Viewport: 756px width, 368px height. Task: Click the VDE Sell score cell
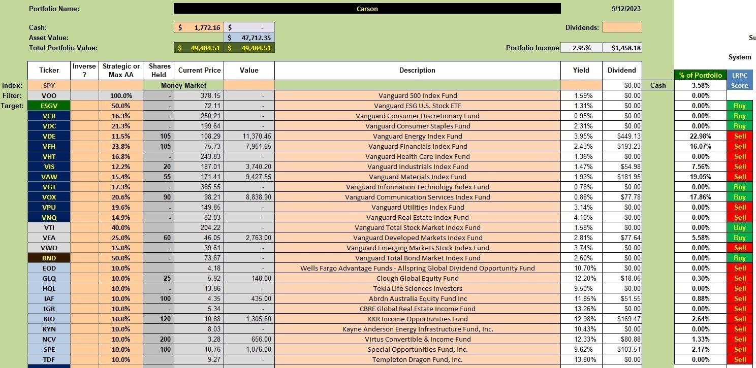(740, 136)
